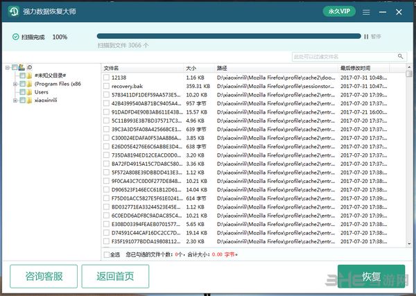Check the file 735DA8194ED12CEACD0D0
416x296 pixels.
(106, 155)
